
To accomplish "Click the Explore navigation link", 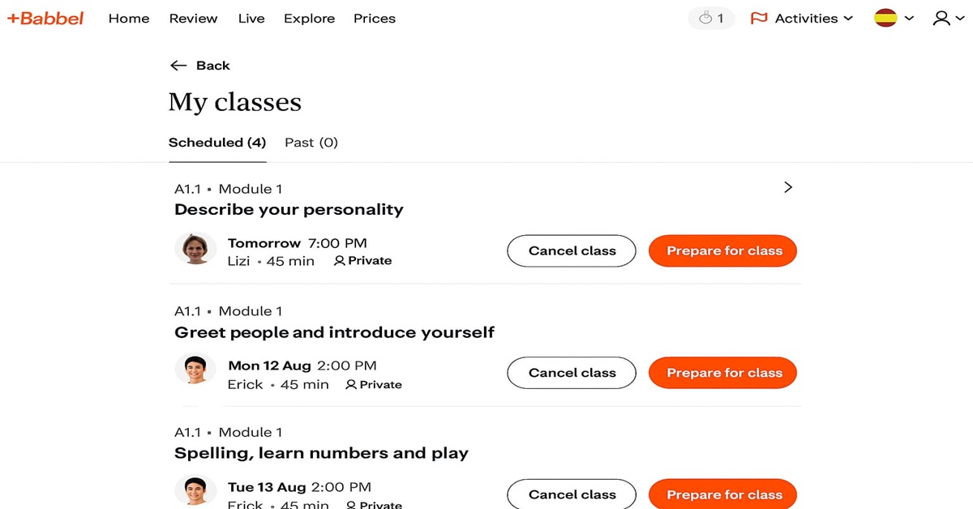I will coord(309,18).
